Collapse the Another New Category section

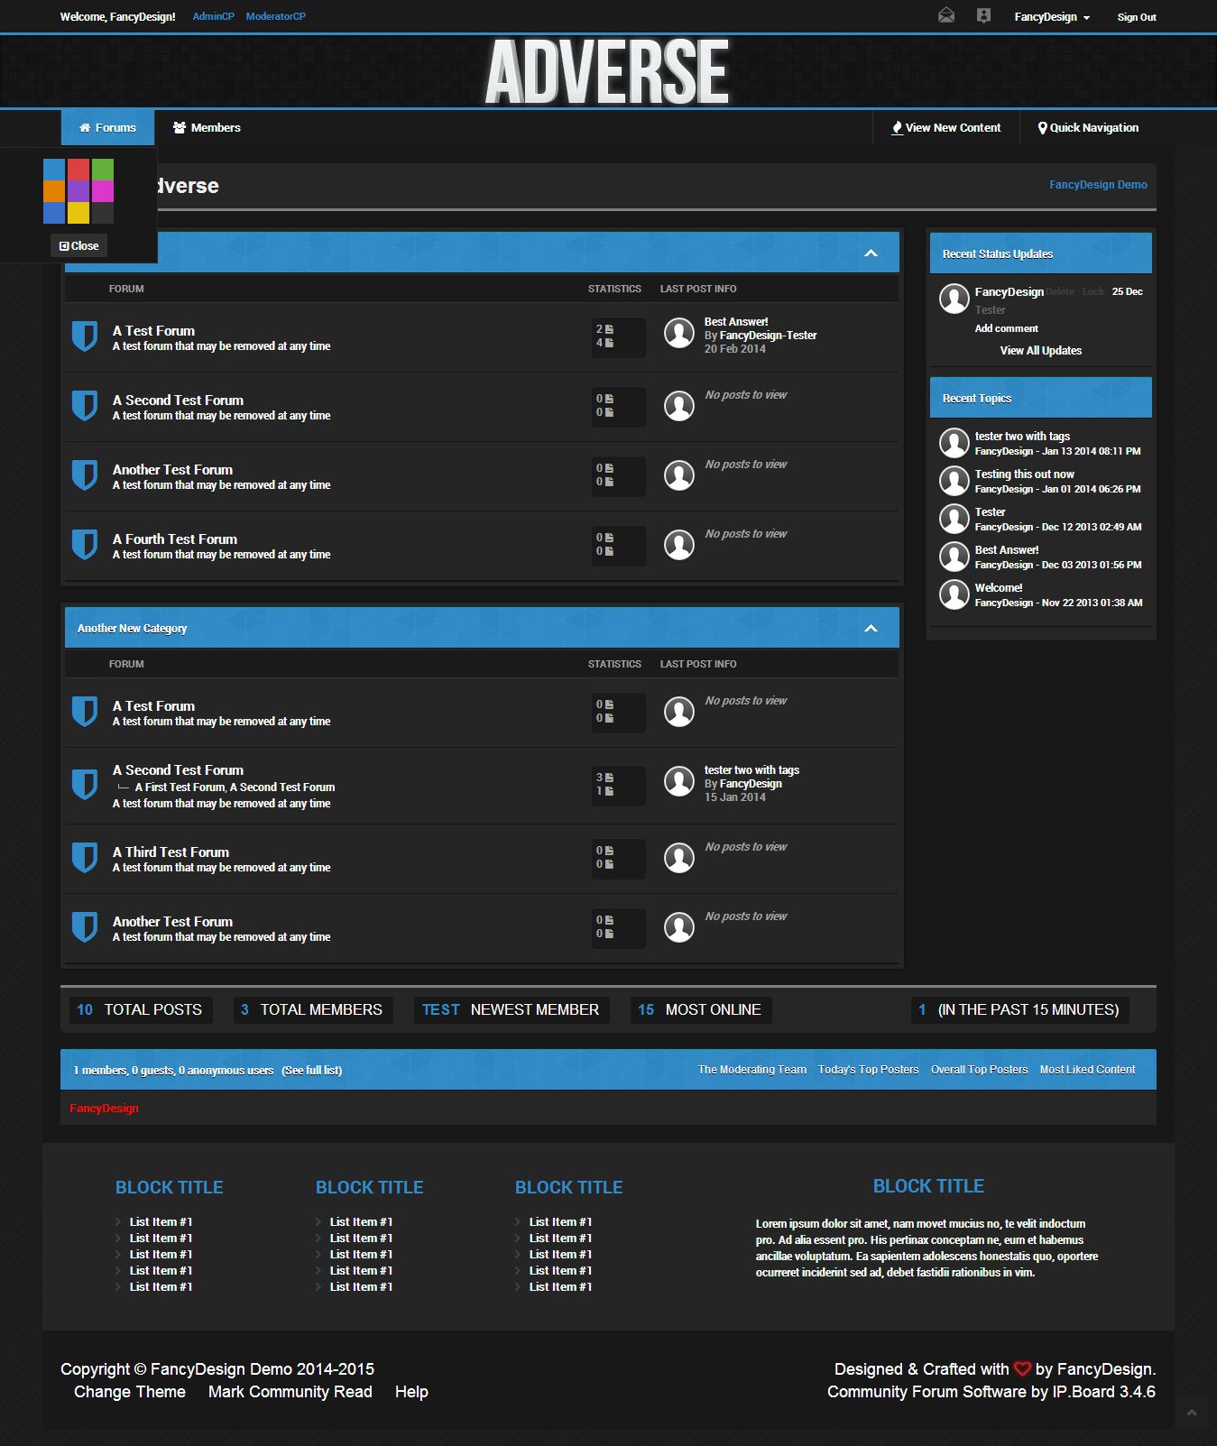click(x=871, y=628)
